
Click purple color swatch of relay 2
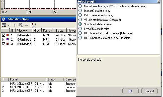point(8,39)
